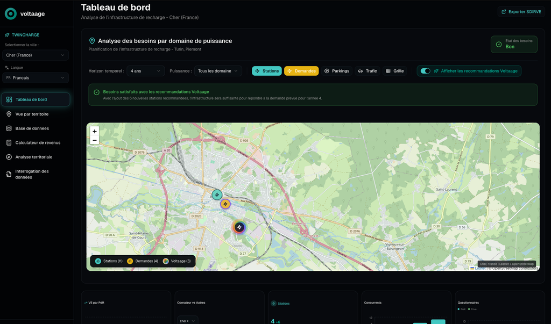Click Stations (11) legend entry
Viewport: 551px width, 324px height.
click(109, 261)
